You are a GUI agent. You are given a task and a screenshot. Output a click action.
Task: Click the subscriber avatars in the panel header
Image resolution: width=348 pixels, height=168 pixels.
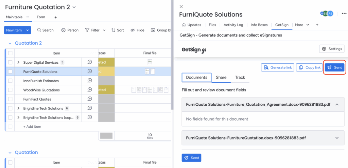[327, 14]
